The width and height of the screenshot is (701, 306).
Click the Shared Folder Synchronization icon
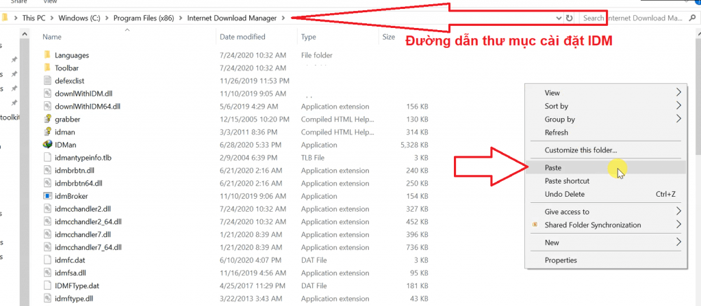click(x=534, y=225)
